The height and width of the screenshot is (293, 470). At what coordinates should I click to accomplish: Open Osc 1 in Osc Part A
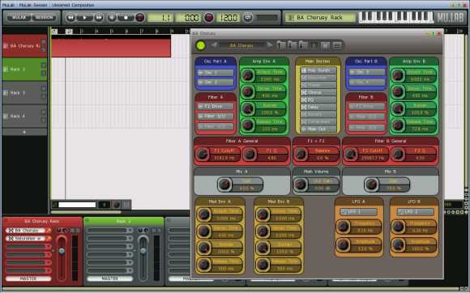216,72
